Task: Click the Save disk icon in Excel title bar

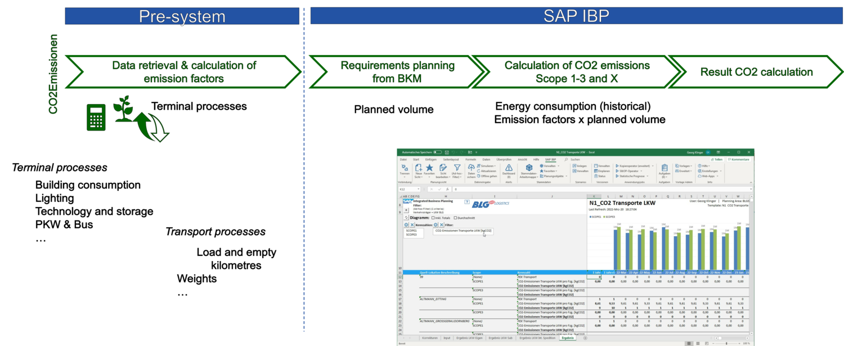Action: (x=447, y=152)
